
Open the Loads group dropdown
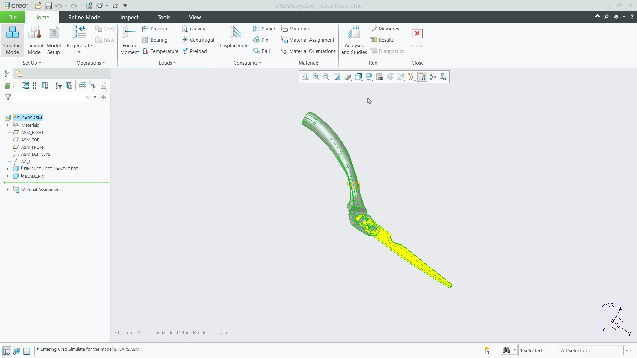click(167, 63)
